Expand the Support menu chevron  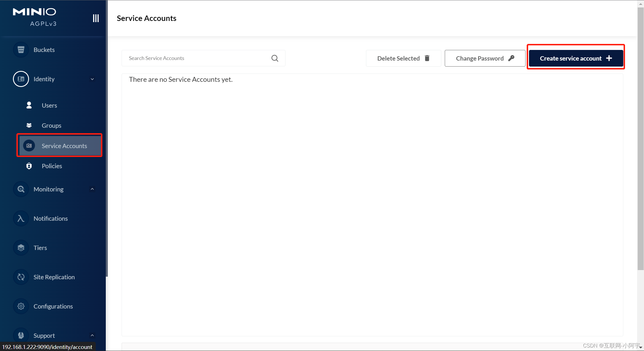pos(92,335)
